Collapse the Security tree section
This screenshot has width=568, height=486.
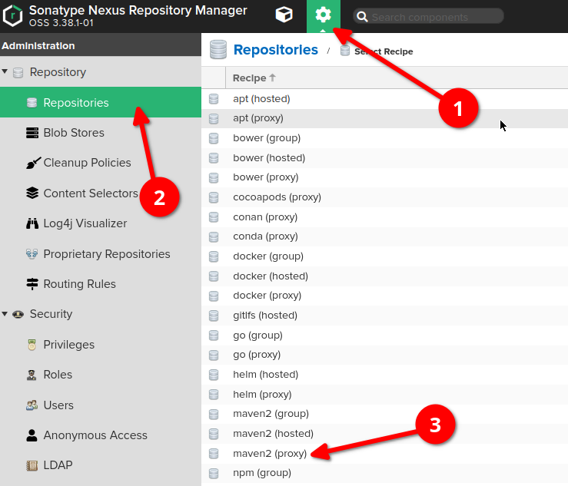coord(5,313)
